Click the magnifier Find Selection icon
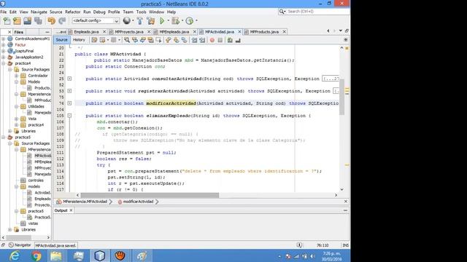467x262 pixels. tap(127, 40)
